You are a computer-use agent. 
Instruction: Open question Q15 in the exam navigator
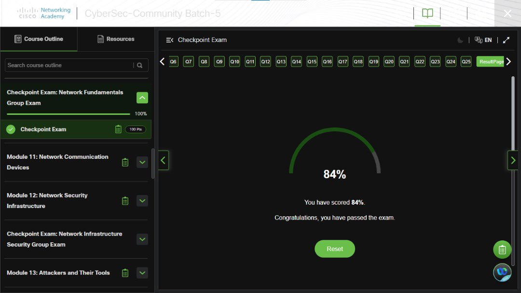coord(312,61)
